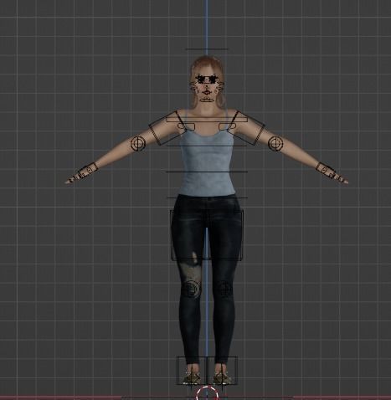The image size is (391, 400).
Task: Select the knee circle control on the intact-jeans leg
Action: click(224, 289)
